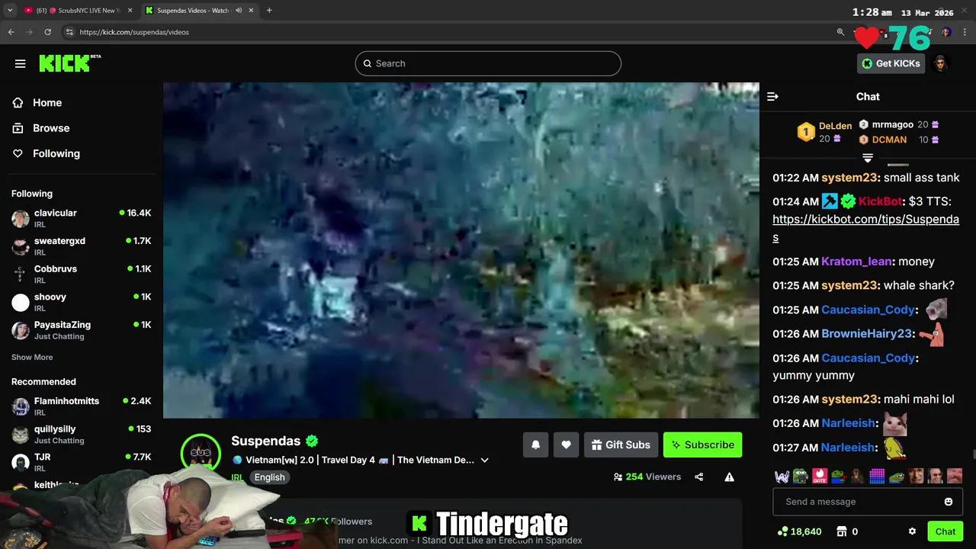Click DeLden top gifter in leaderboard

[835, 126]
